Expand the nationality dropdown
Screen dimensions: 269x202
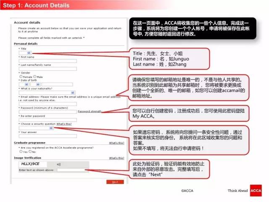[47, 93]
